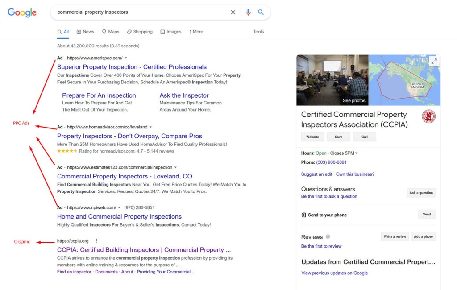
Task: Click the Send to your phone icon
Action: tap(303, 215)
